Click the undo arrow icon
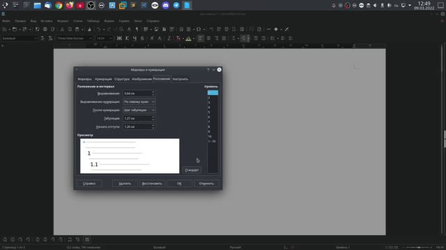The image size is (446, 250). point(98,29)
